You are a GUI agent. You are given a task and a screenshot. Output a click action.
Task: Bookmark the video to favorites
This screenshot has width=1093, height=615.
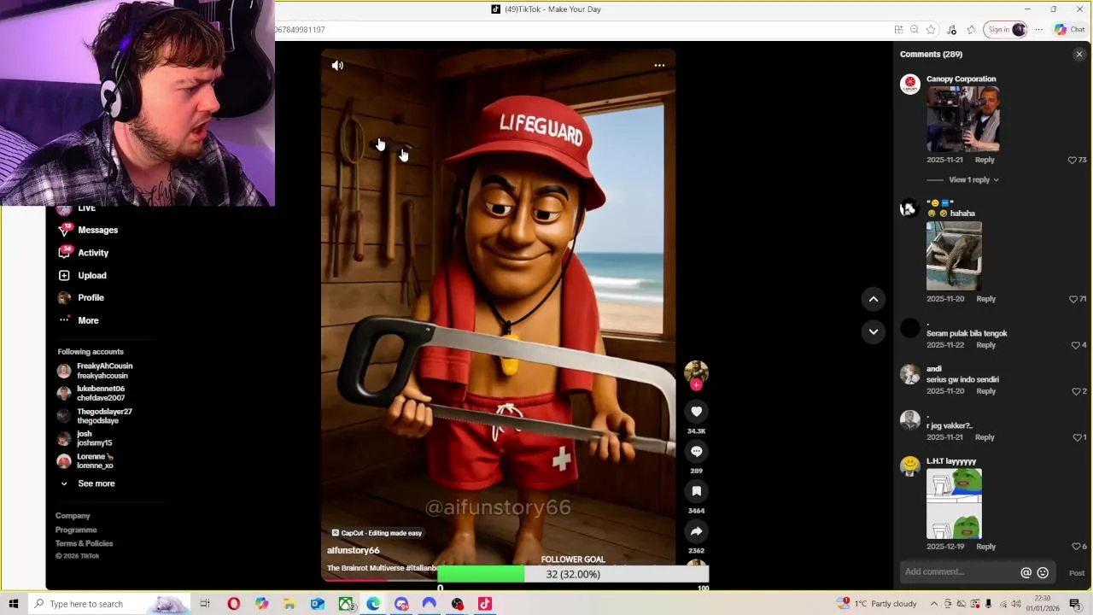click(x=696, y=491)
